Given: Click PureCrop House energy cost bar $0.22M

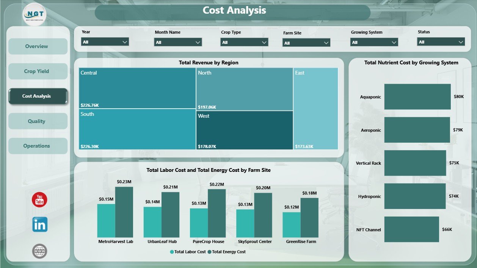Looking at the screenshot, I should pyautogui.click(x=217, y=213).
